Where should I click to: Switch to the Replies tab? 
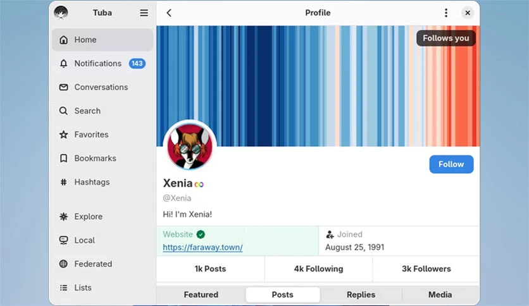(x=361, y=295)
